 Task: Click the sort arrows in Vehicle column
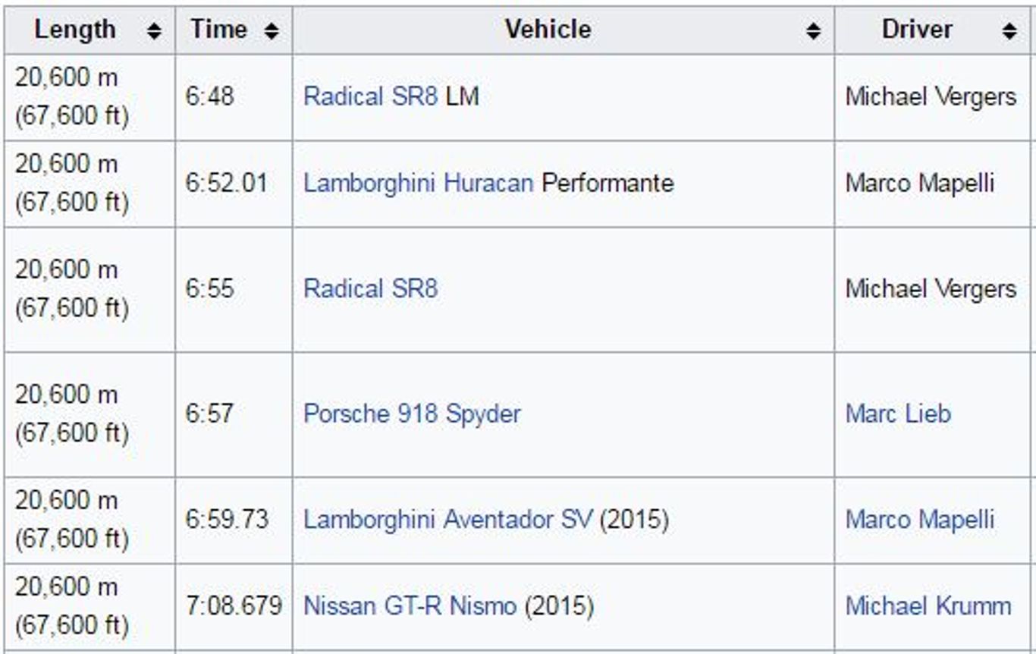814,31
